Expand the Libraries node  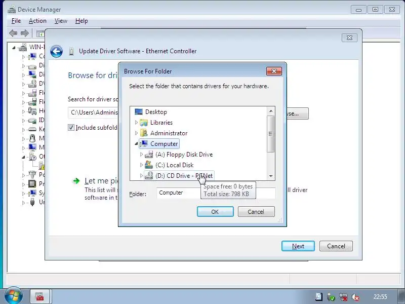pyautogui.click(x=136, y=123)
